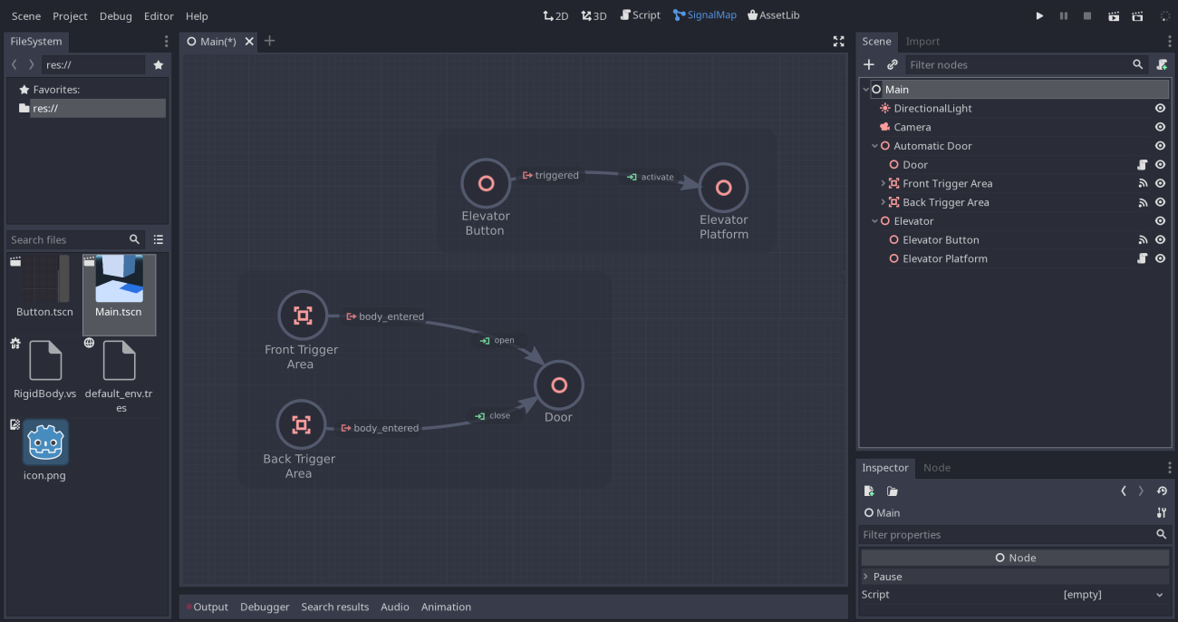Image resolution: width=1178 pixels, height=622 pixels.
Task: Expand the Front Trigger Area tree item
Action: [882, 183]
